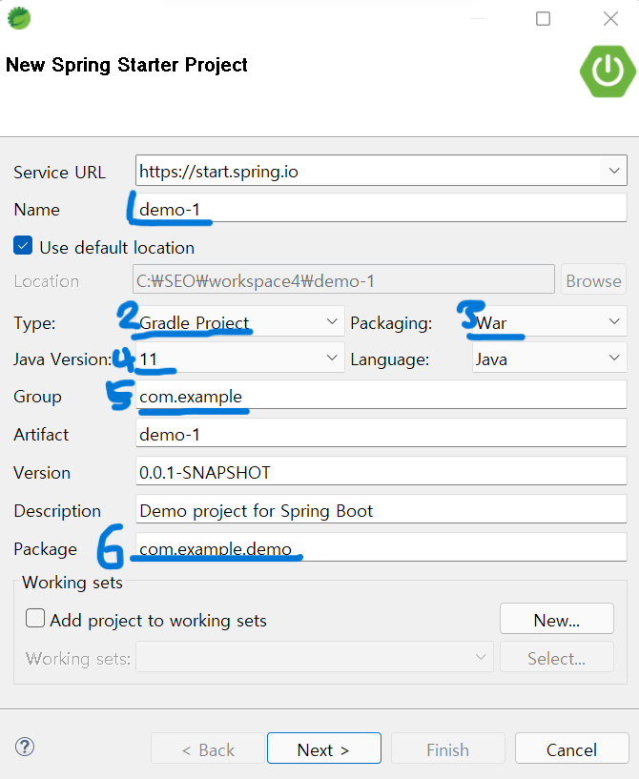Screen dimensions: 639x779
Task: Click the Version field 0.0.1-SNAPSHOT
Action: coord(381,471)
